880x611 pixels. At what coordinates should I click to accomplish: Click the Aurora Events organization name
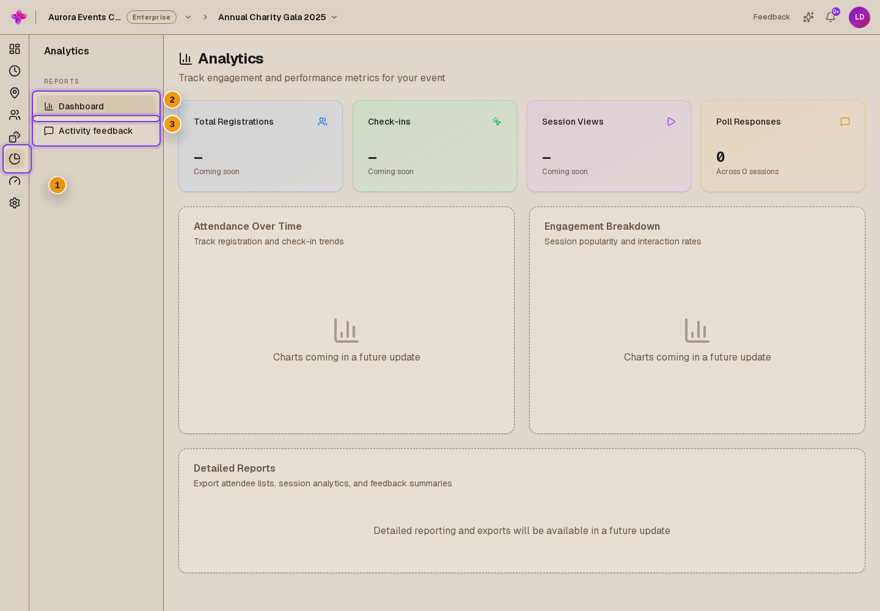(84, 17)
